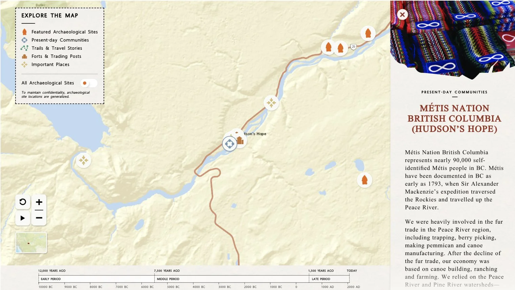Click the overview minimap thumbnail
This screenshot has height=290, width=515.
[31, 243]
